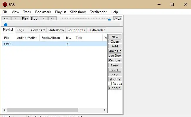Screen dimensions: 191x117
Task: Sort by the Author/Artist column header
Action: click(x=27, y=38)
